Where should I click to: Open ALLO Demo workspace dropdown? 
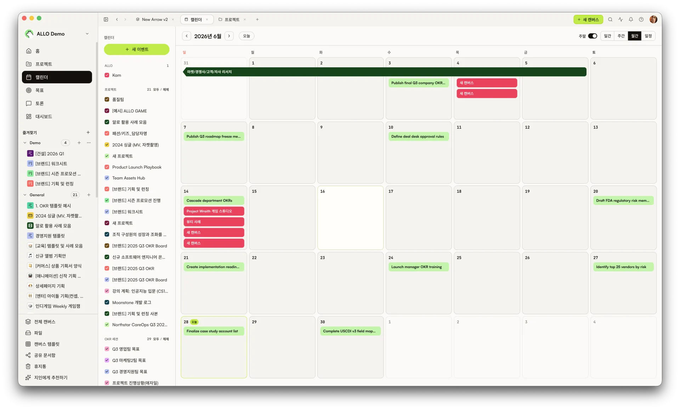pyautogui.click(x=87, y=34)
